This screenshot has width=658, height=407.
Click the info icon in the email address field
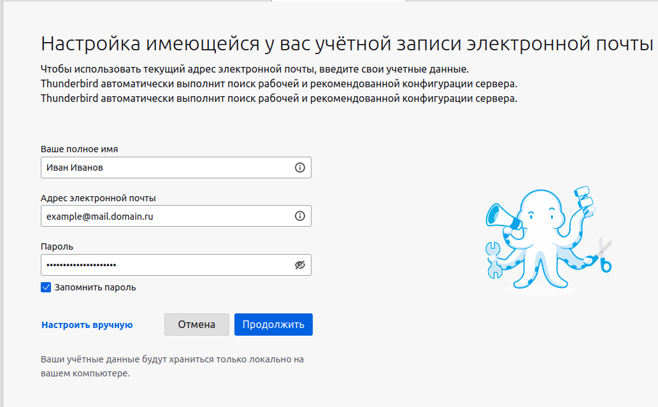coord(299,216)
